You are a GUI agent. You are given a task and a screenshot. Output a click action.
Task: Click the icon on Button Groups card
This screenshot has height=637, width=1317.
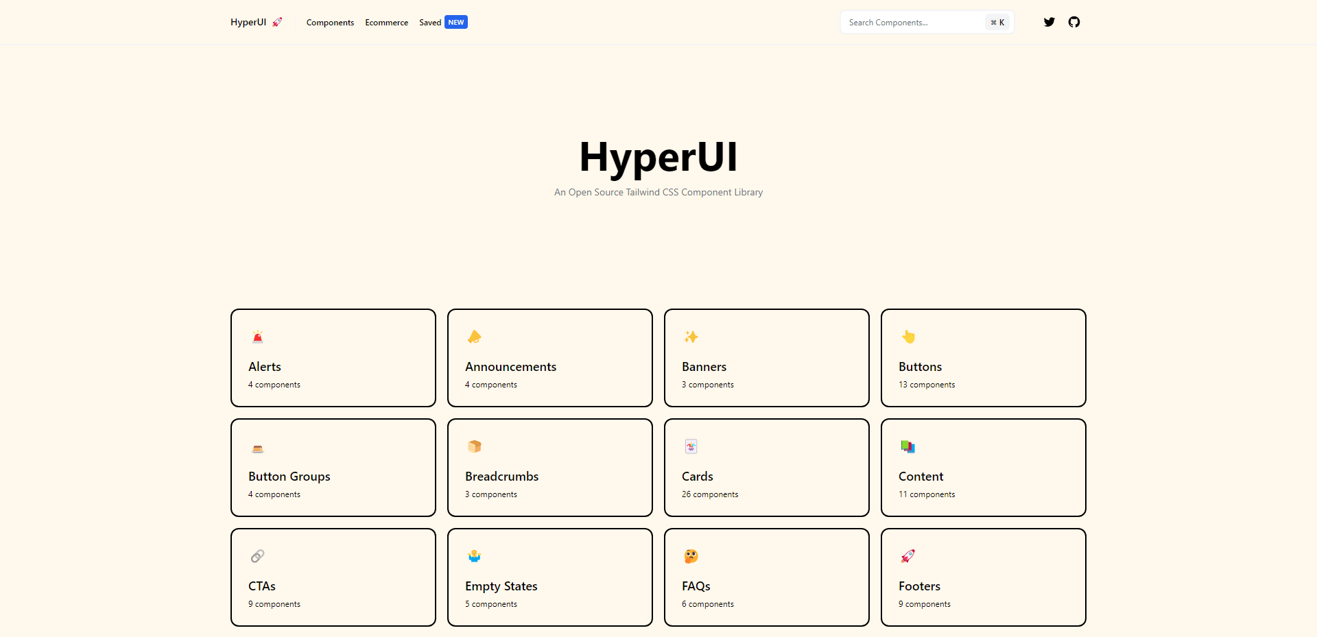[257, 448]
